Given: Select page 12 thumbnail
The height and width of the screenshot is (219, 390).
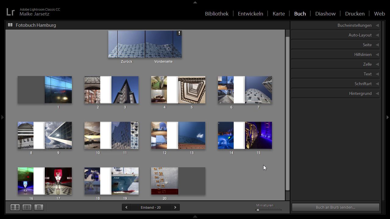Looking at the screenshot, I should (x=165, y=135).
